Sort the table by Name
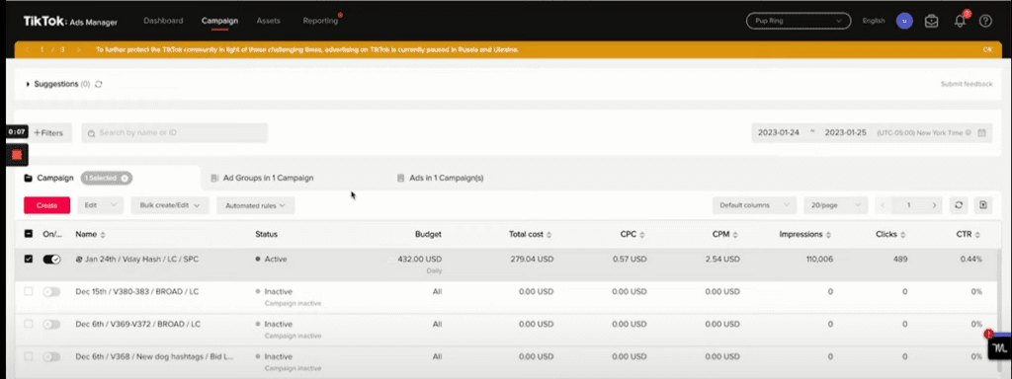Screen dimensions: 1012x379 coord(103,235)
